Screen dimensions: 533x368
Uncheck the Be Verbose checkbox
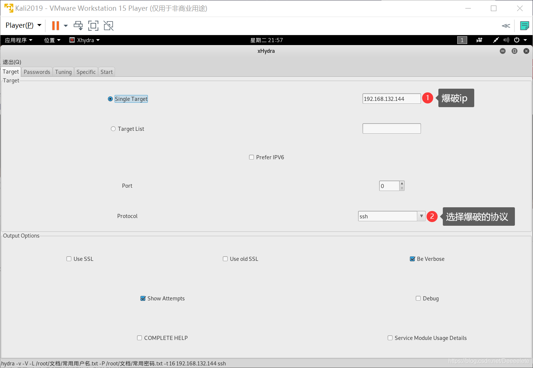coord(413,259)
